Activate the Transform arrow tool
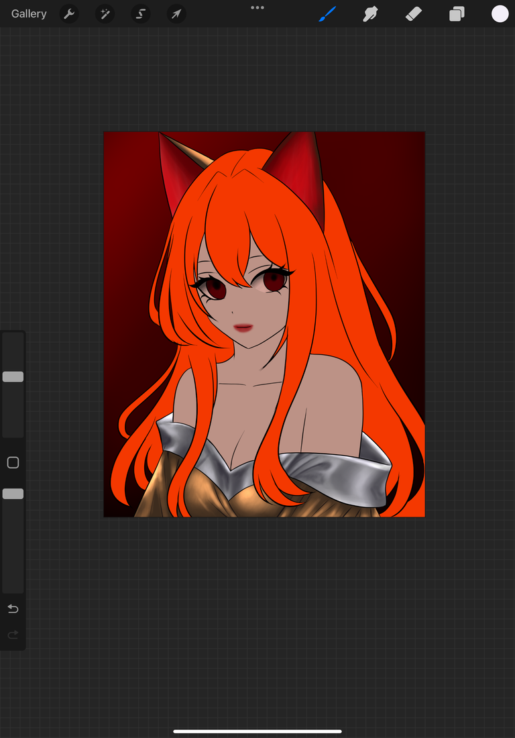515x738 pixels. click(x=176, y=14)
